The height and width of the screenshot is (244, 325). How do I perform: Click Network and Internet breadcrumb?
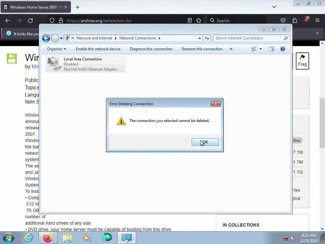coord(94,38)
